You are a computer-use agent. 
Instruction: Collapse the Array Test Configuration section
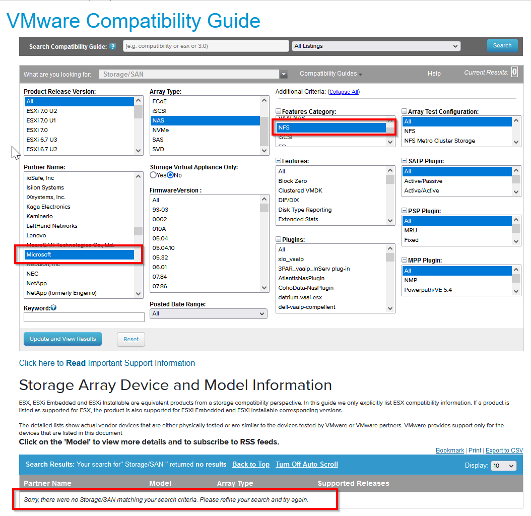click(x=405, y=111)
